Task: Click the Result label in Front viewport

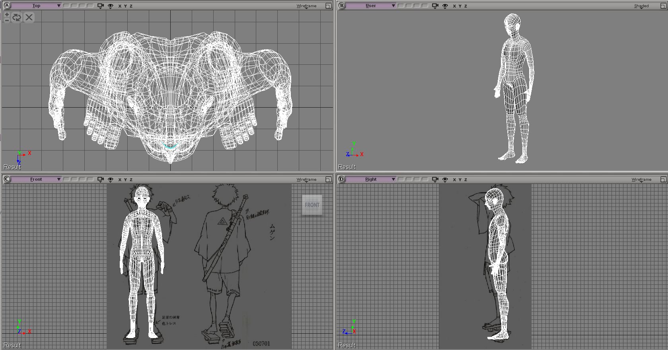Action: pos(12,345)
